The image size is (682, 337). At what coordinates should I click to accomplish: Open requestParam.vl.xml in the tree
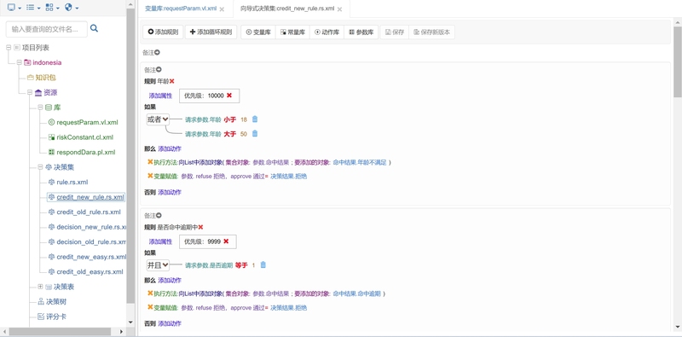(87, 122)
